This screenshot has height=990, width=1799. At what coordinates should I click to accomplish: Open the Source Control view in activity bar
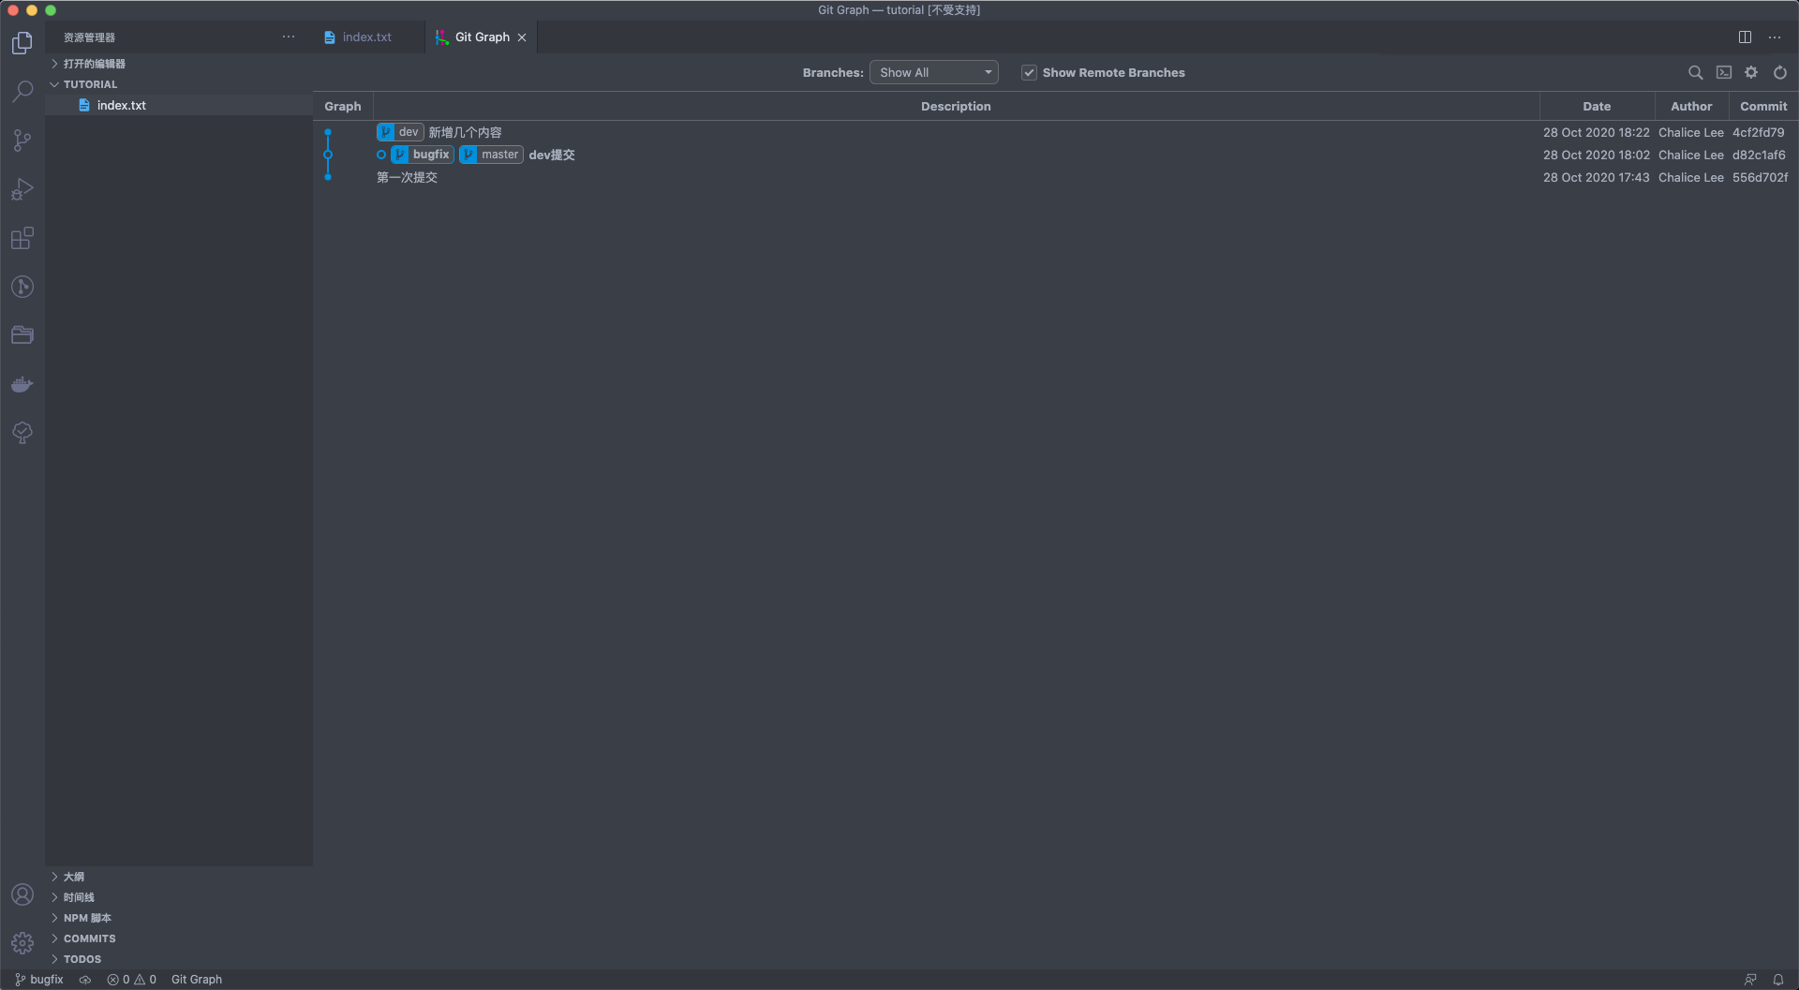[22, 140]
